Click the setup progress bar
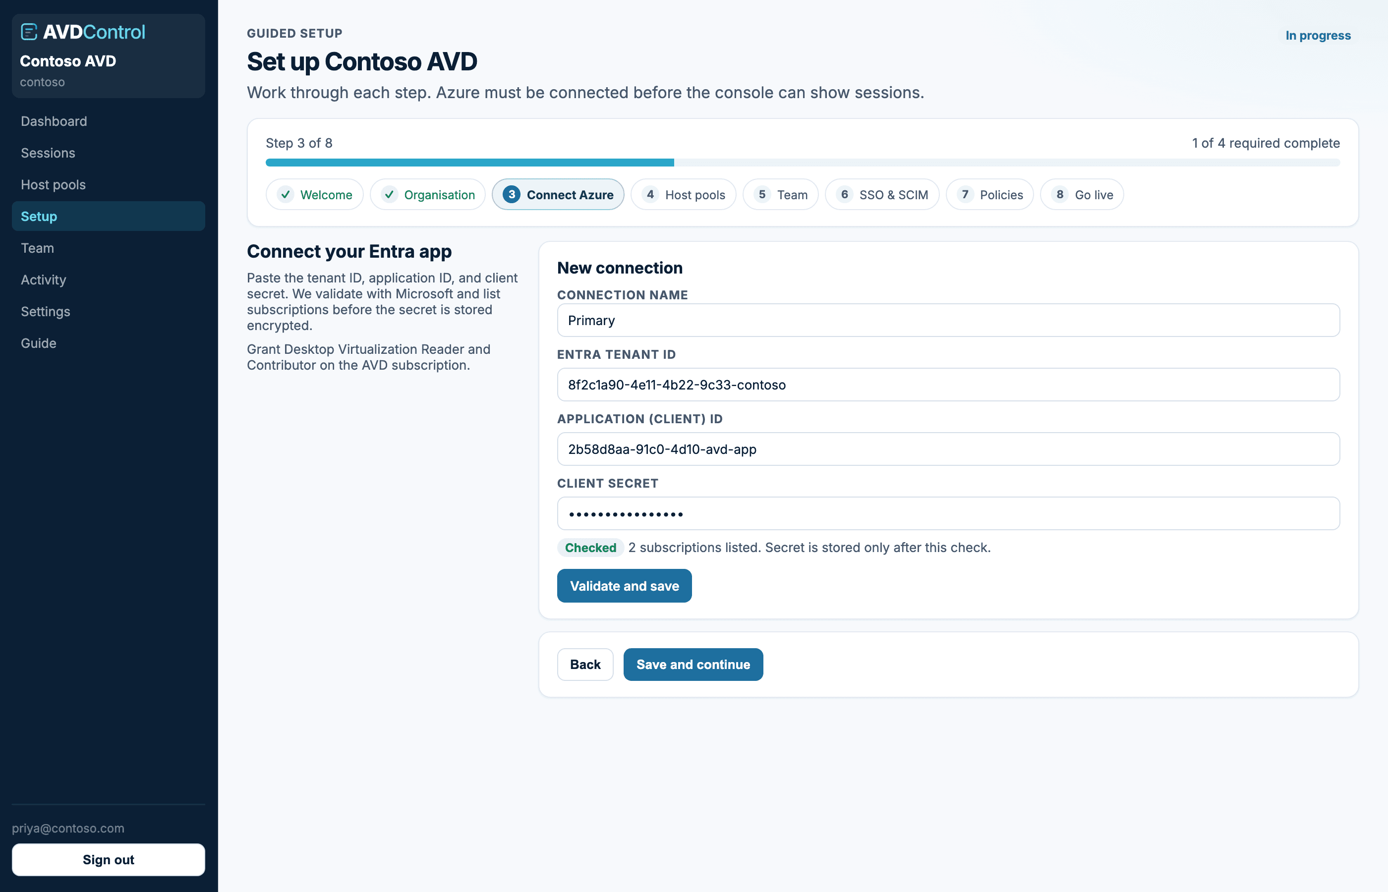The image size is (1388, 892). point(803,163)
